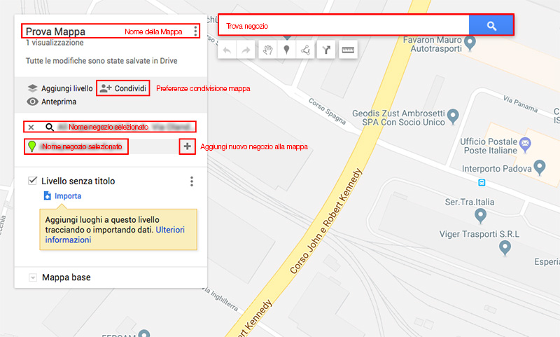Viewport: 560px width, 337px height.
Task: Click into the Trova negozio search field
Action: [344, 25]
